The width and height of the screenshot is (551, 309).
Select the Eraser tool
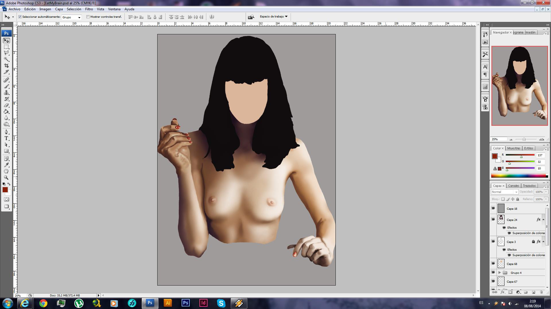pos(6,105)
